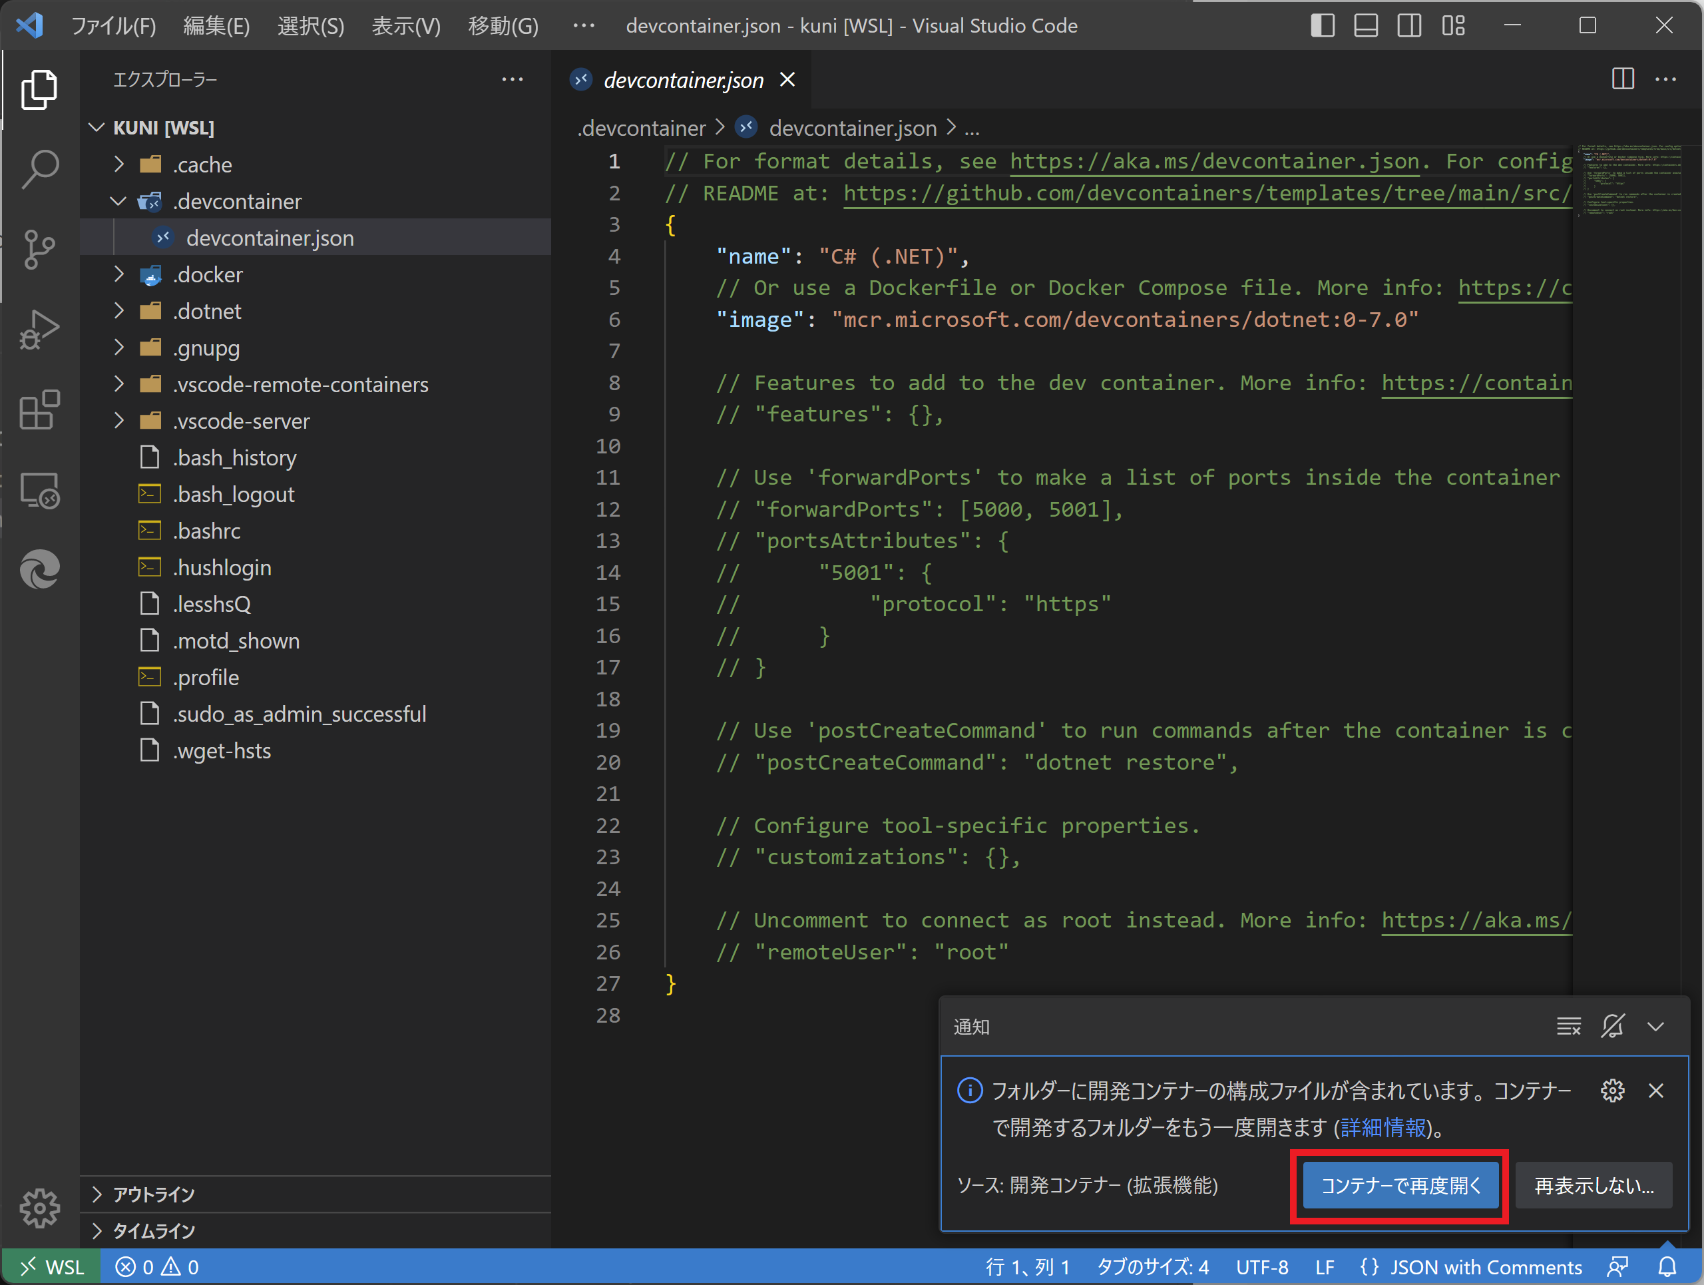Click the WSL remote status indicator

52,1267
